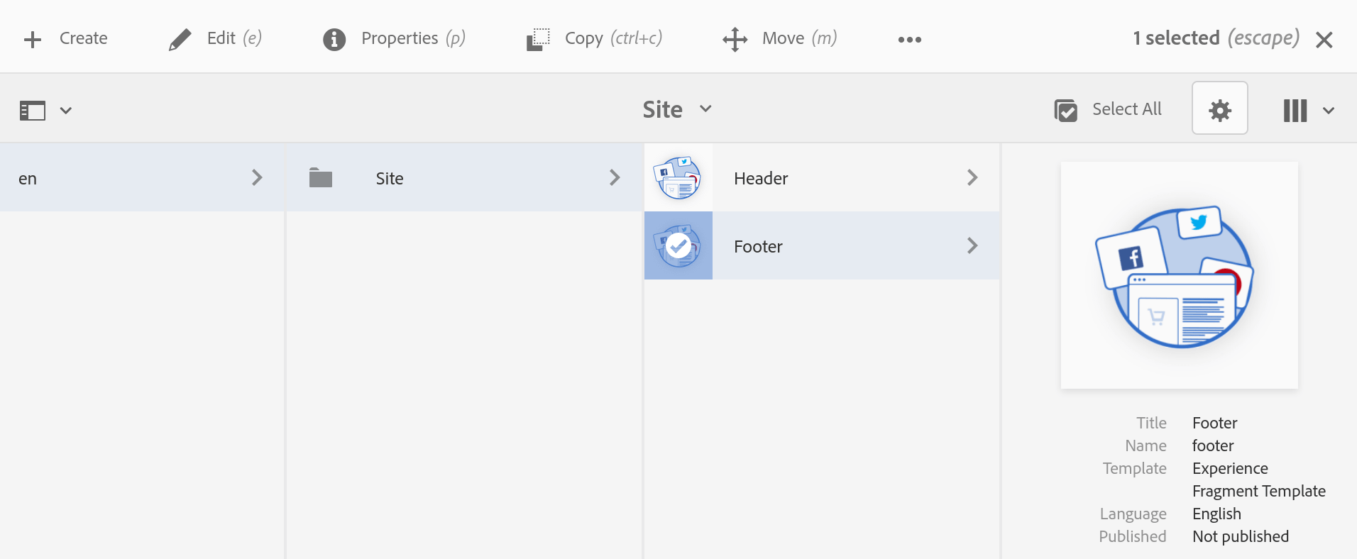
Task: Deselect Footer via its checkmark thumbnail
Action: click(678, 245)
